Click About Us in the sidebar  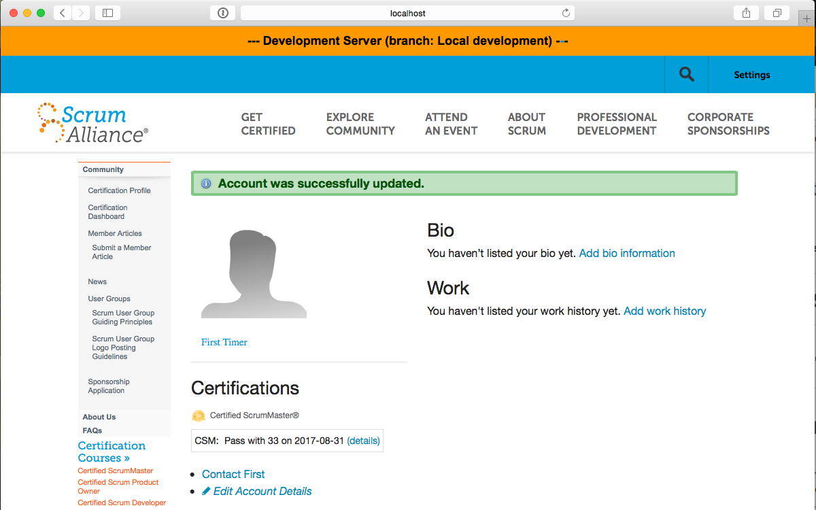pyautogui.click(x=99, y=417)
